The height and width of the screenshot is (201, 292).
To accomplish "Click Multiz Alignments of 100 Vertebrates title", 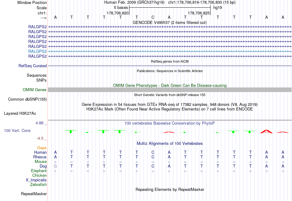I will point(170,143).
